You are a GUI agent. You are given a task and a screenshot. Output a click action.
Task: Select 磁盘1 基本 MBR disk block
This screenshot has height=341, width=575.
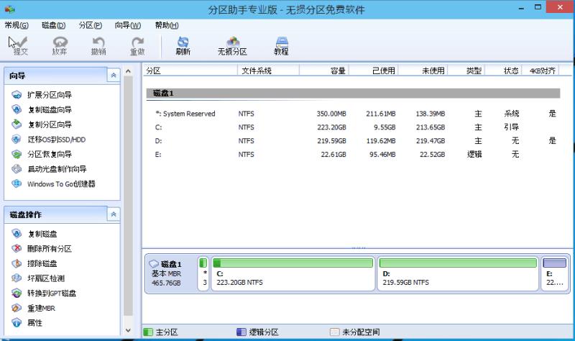pyautogui.click(x=170, y=273)
